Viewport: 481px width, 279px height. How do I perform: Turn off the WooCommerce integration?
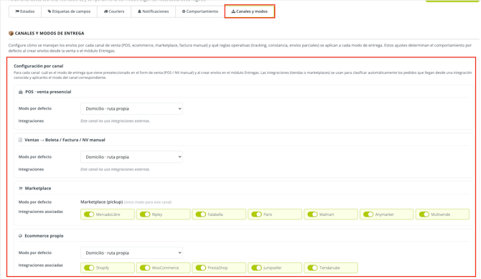pyautogui.click(x=145, y=268)
